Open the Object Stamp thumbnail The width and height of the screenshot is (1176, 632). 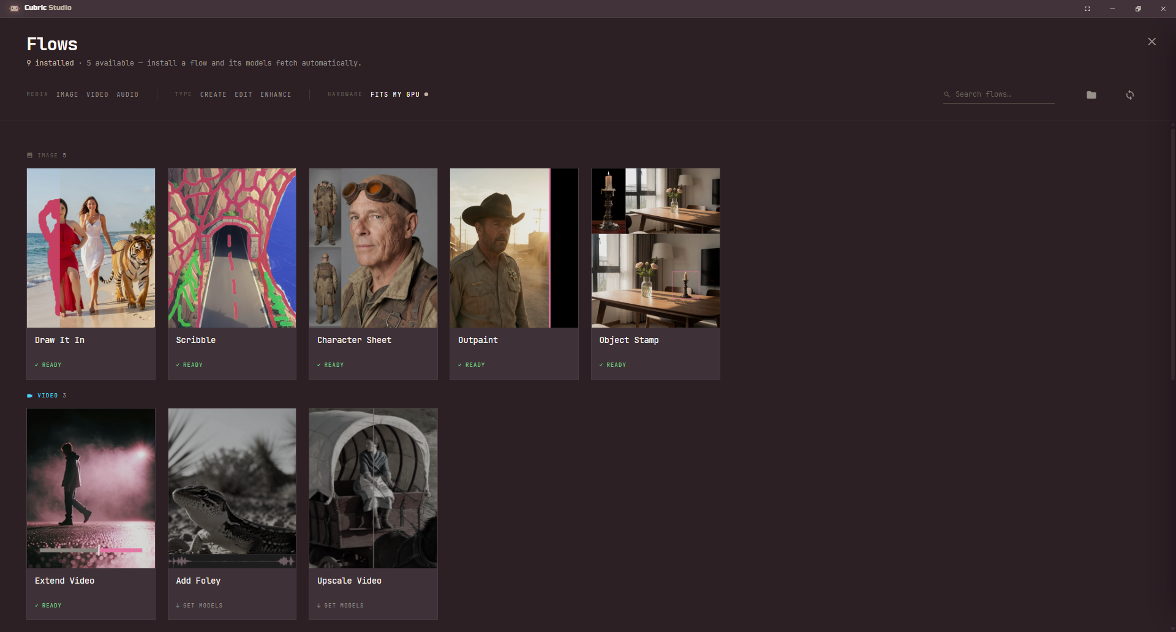pyautogui.click(x=655, y=248)
